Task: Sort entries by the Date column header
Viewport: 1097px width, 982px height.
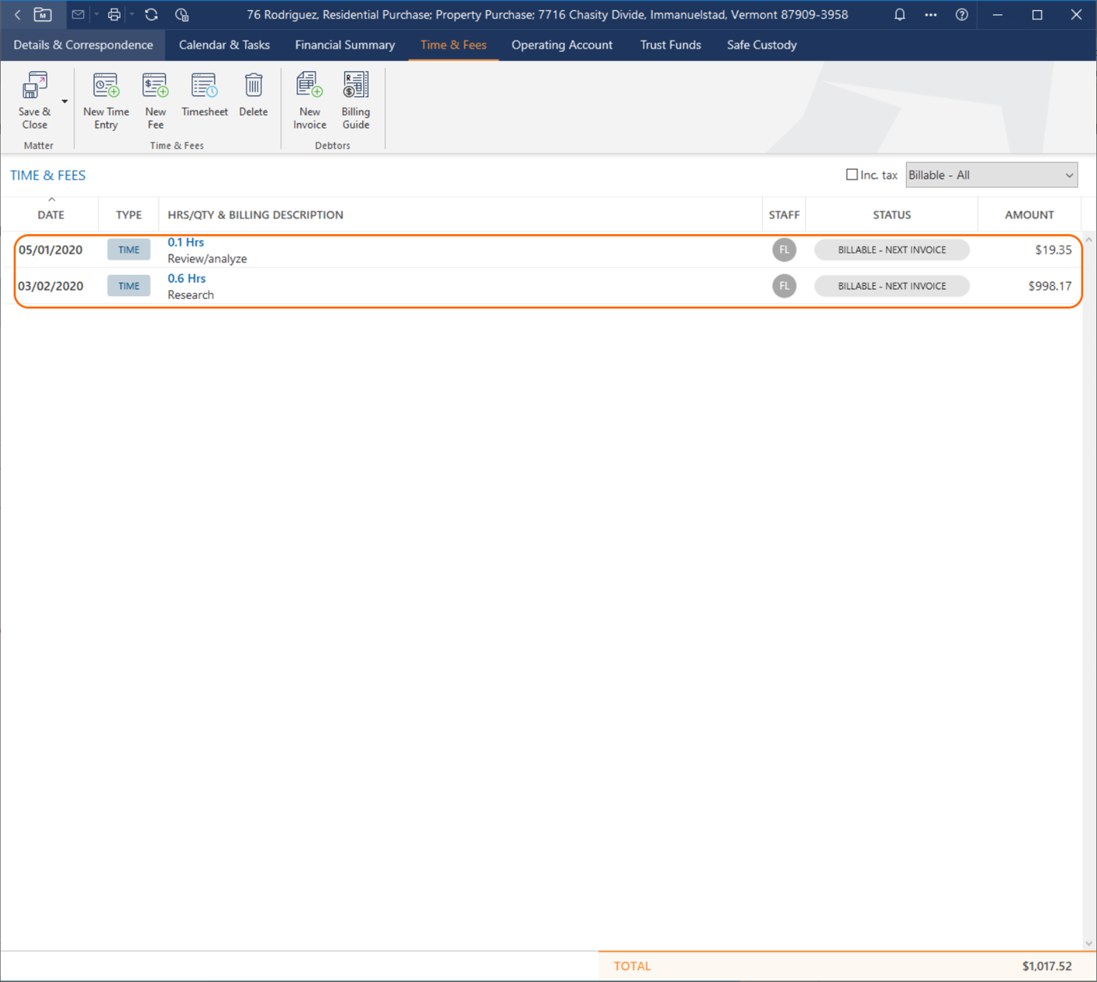Action: point(51,215)
